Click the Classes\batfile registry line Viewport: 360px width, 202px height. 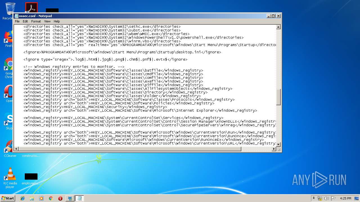113,70
